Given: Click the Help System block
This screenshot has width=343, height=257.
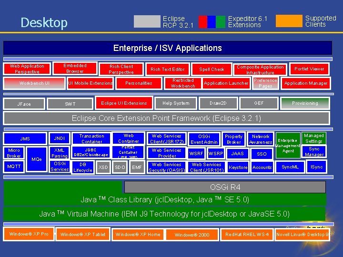Looking at the screenshot, I should (x=176, y=103).
